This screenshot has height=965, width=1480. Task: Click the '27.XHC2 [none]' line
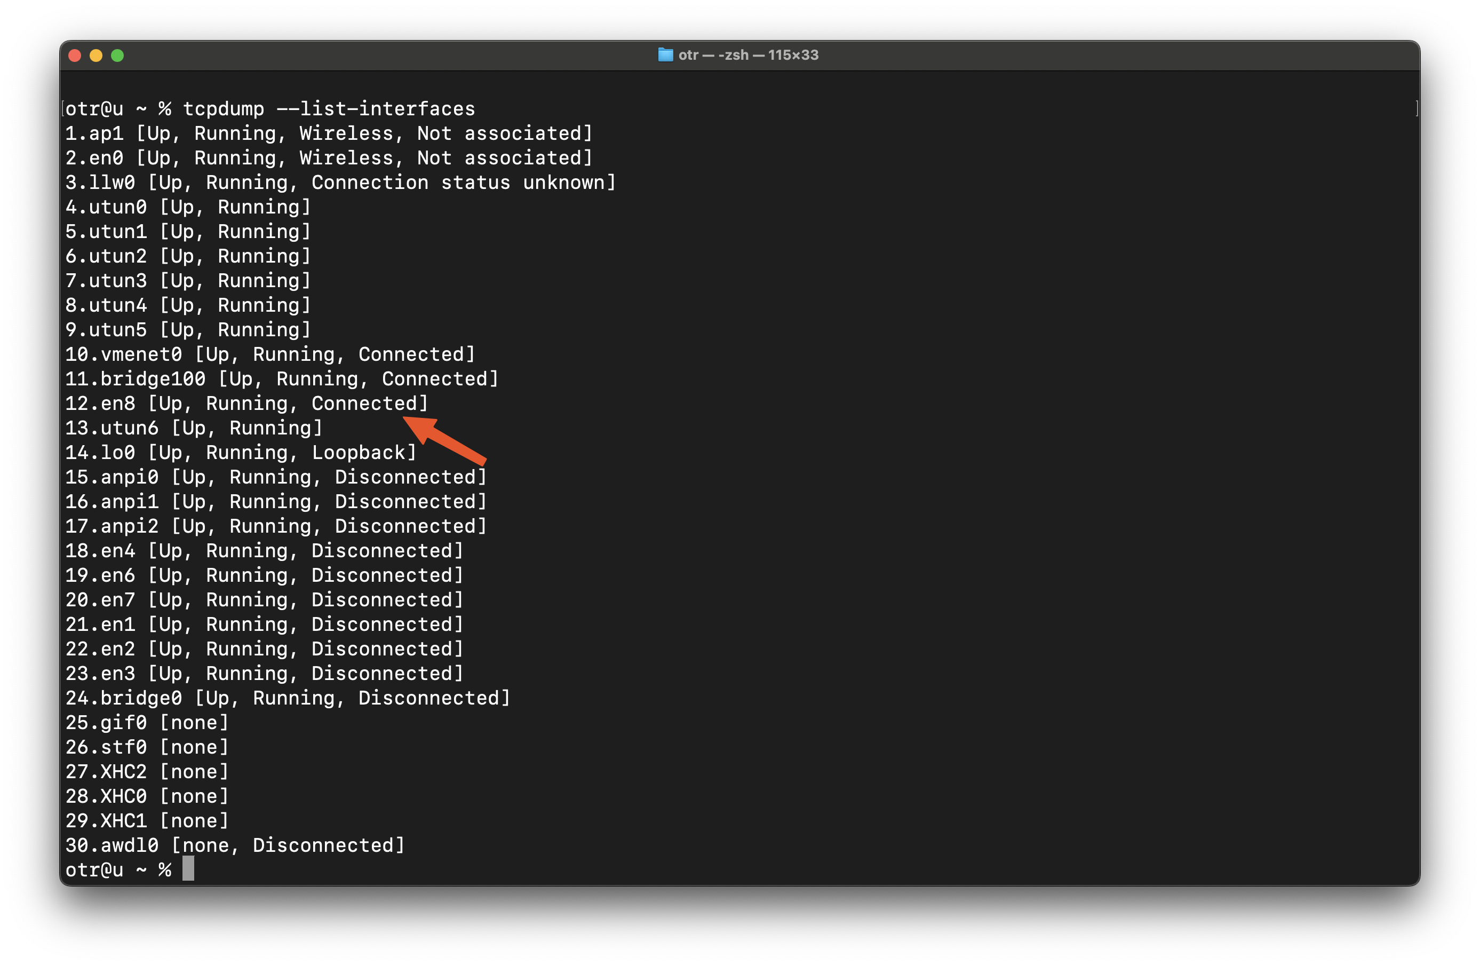(147, 772)
